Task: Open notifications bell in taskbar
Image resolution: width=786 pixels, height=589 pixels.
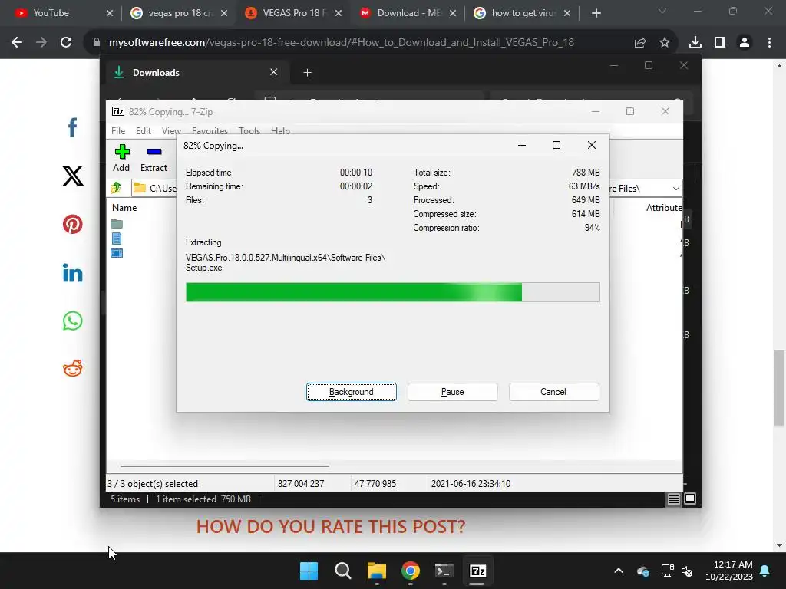Action: 765,571
